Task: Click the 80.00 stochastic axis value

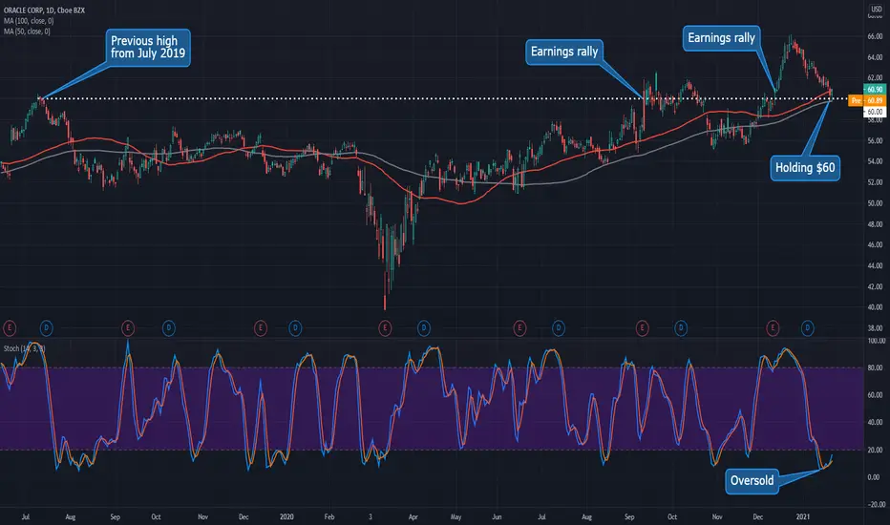Action: tap(876, 367)
